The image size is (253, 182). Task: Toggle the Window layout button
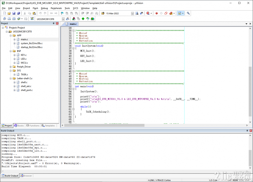coord(179,13)
